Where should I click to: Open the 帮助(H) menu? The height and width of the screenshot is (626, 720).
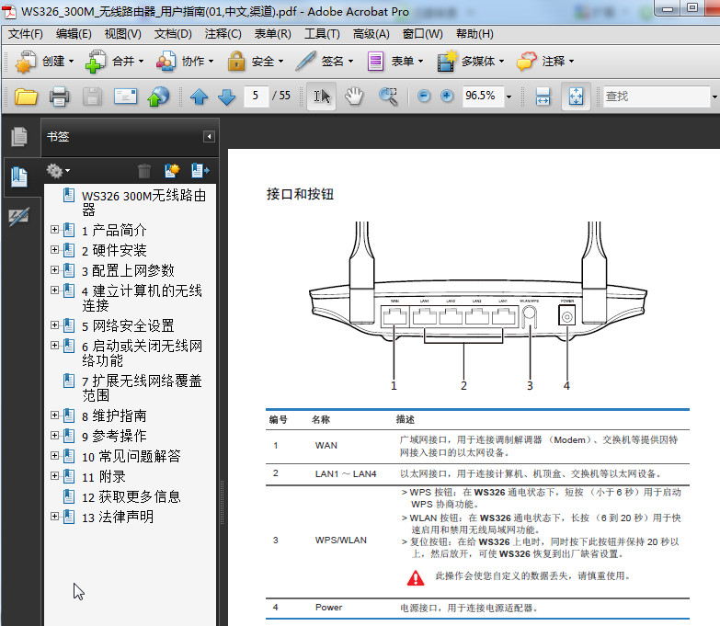(474, 34)
